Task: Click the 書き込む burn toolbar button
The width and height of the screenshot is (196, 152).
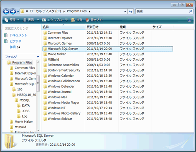Action: pos(94,20)
